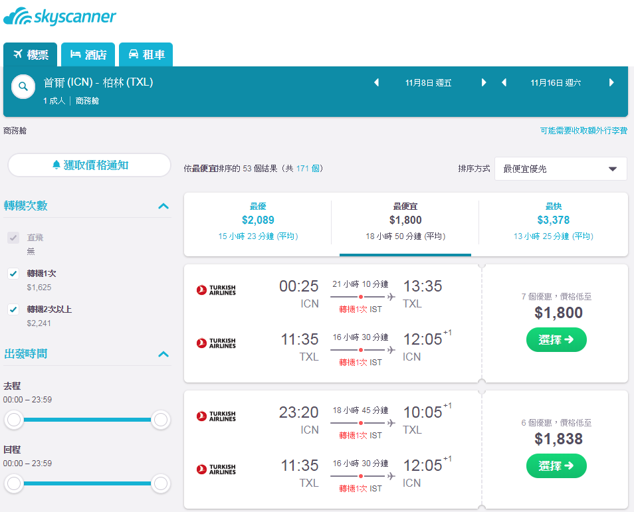Open the search magnifier icon button
The image size is (634, 512).
(x=23, y=86)
